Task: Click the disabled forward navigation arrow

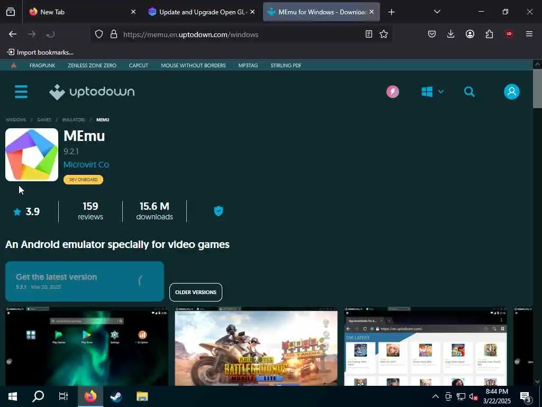Action: click(x=32, y=34)
